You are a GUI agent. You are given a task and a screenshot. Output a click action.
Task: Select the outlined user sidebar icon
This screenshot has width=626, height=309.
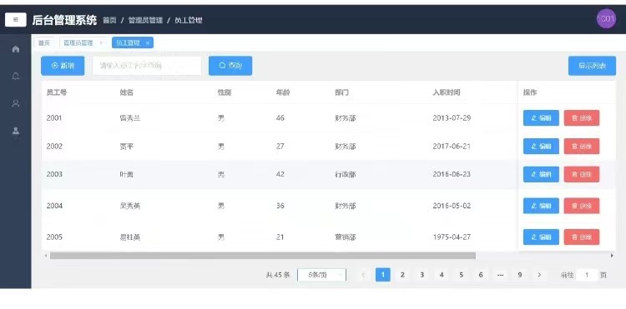[x=16, y=103]
